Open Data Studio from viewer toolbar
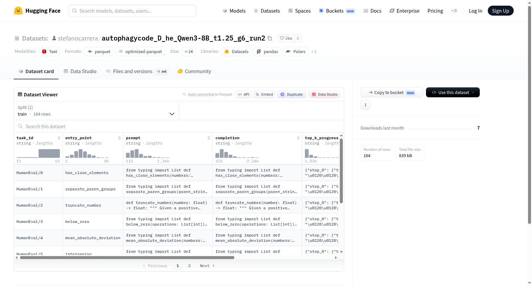This screenshot has width=532, height=286. pyautogui.click(x=325, y=94)
